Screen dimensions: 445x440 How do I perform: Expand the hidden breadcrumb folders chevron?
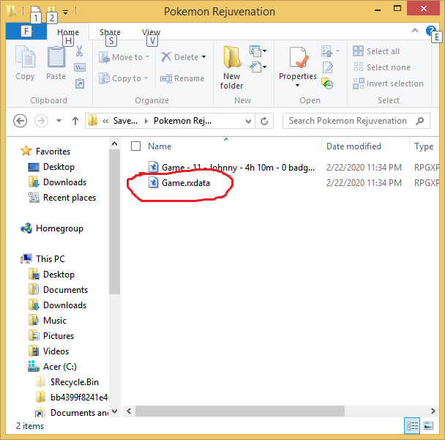pos(105,122)
